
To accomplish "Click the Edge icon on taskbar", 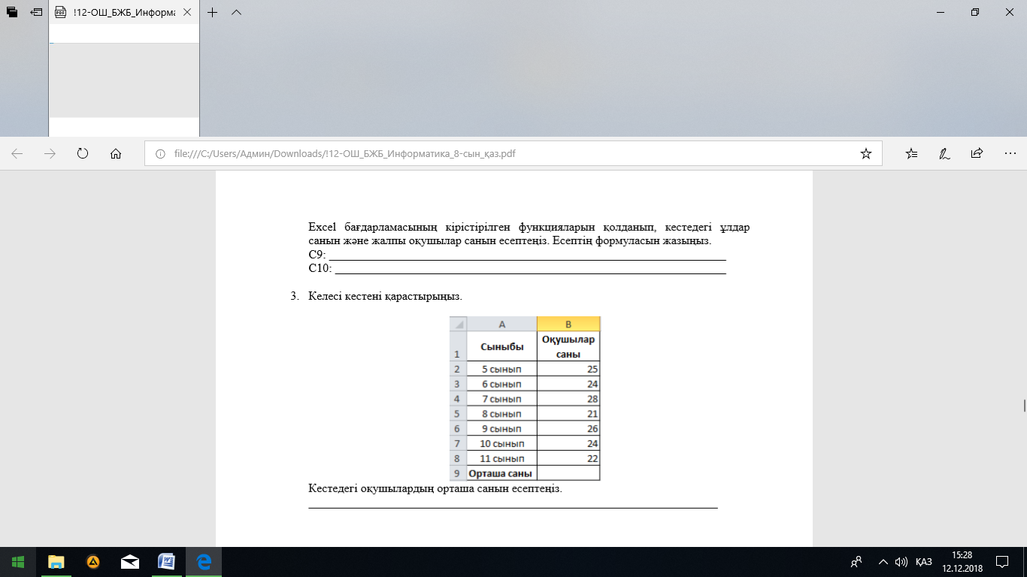I will click(203, 562).
